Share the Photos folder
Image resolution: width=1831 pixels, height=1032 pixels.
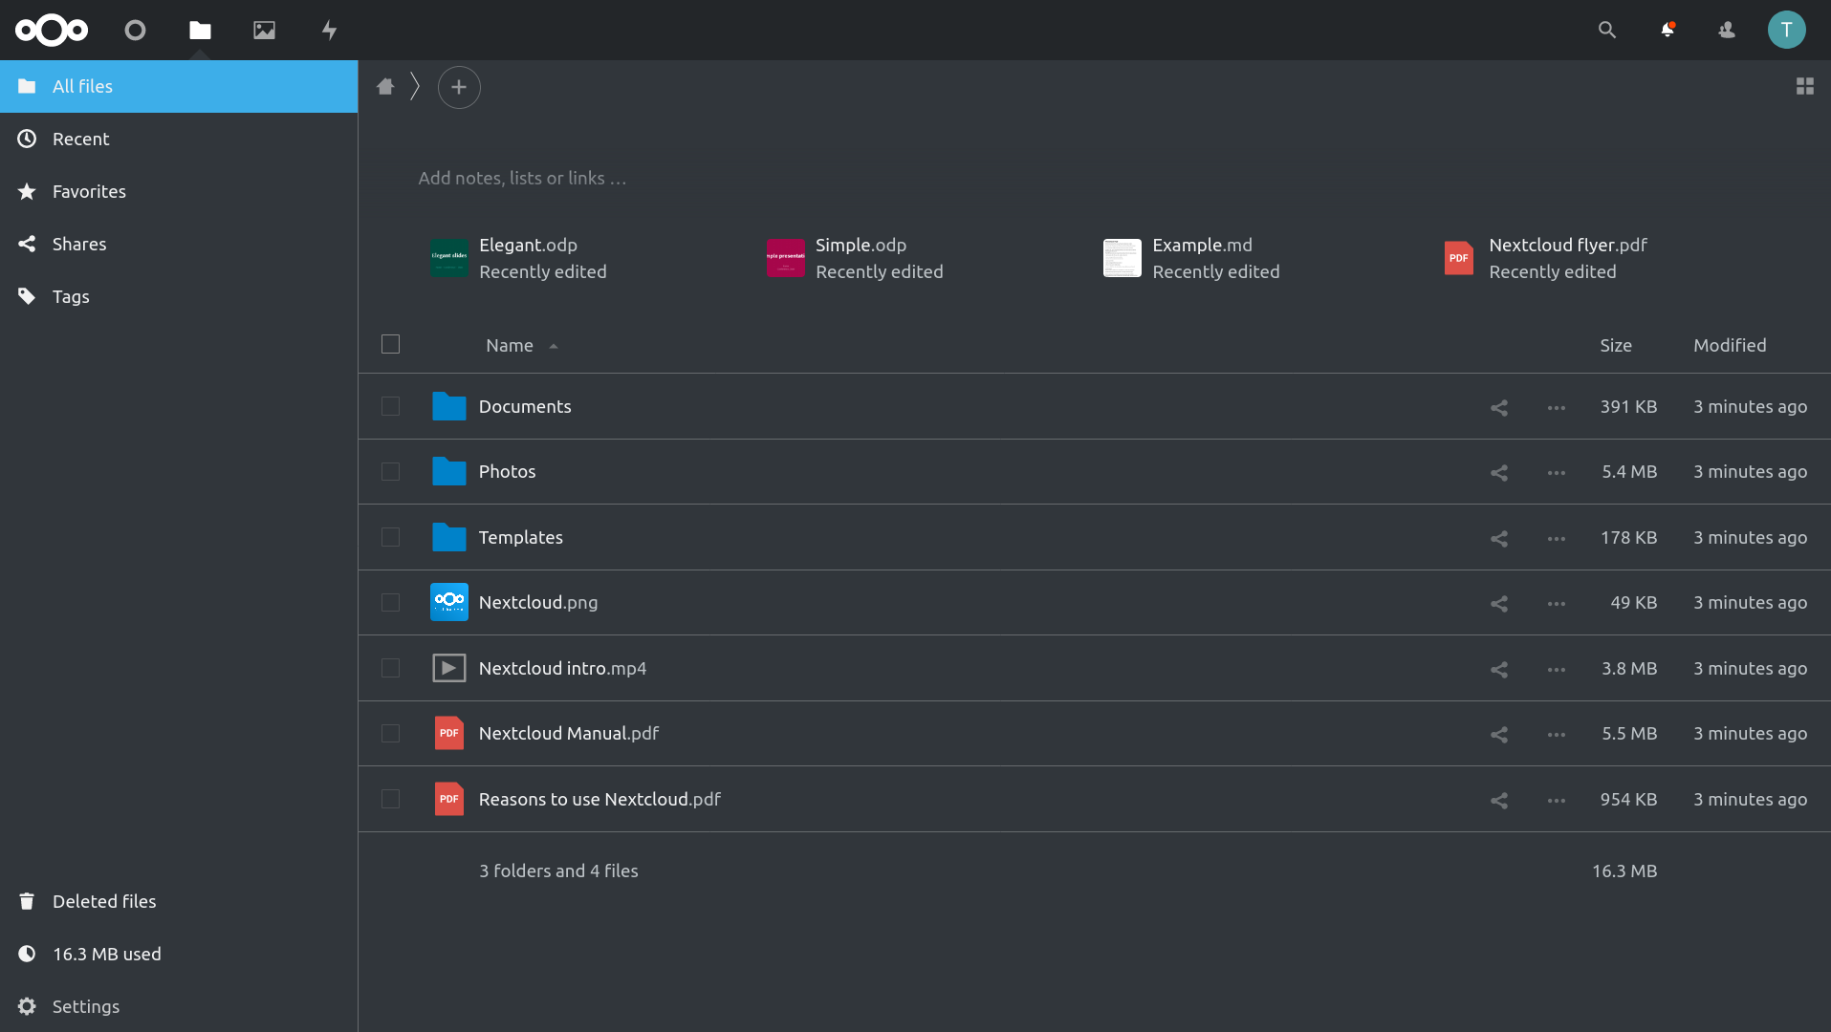1498,473
